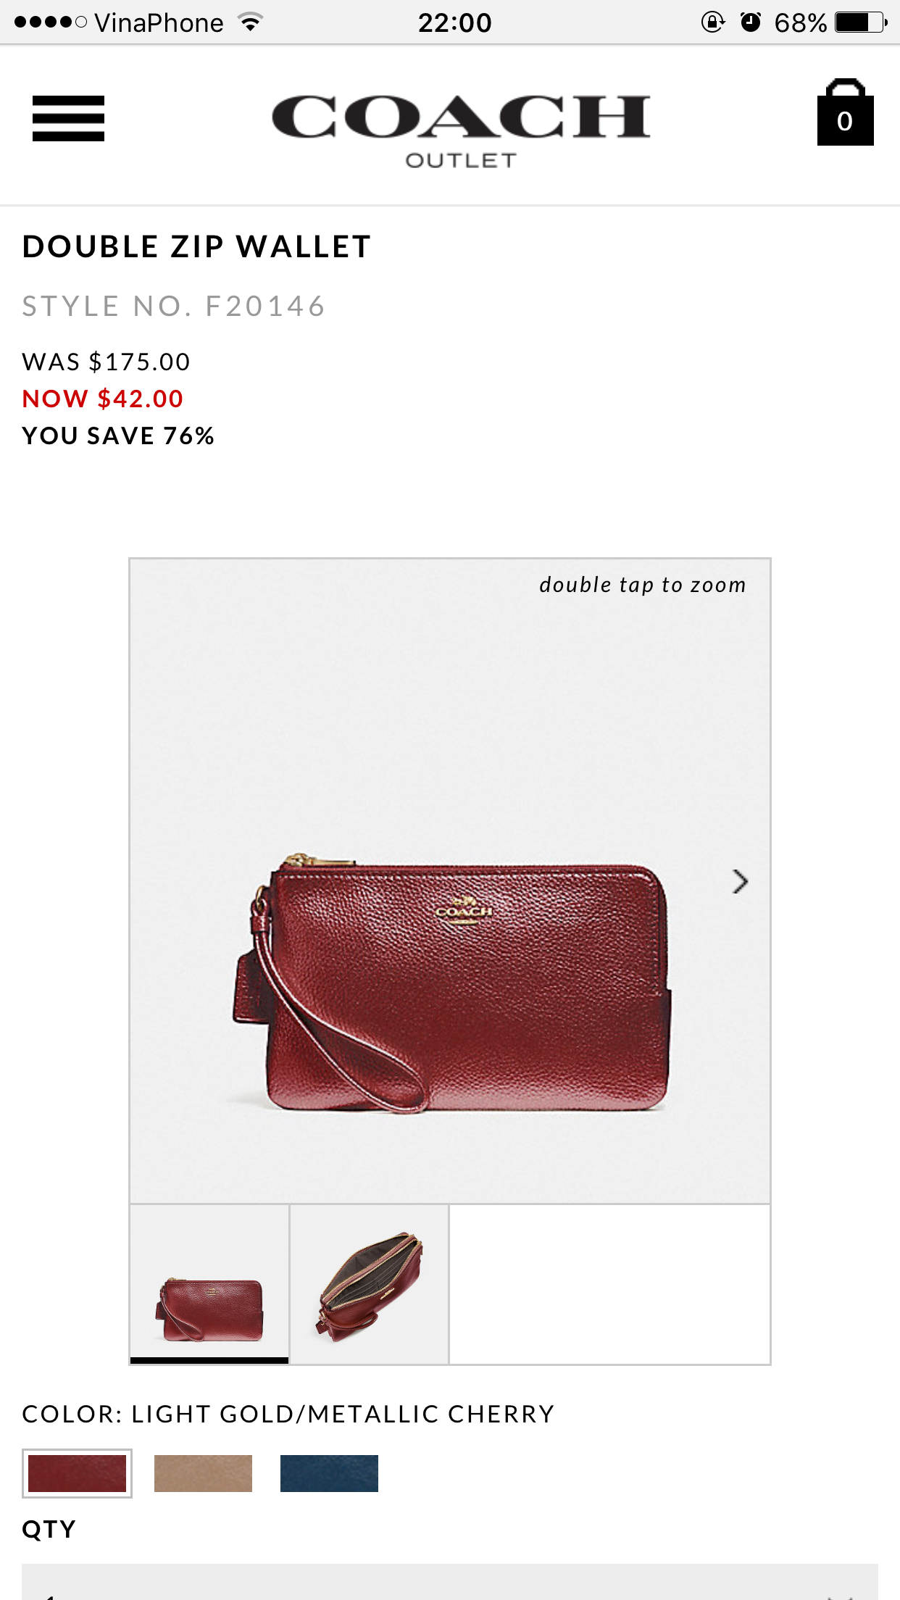Tap the double tap to zoom hint
The image size is (900, 1600).
tap(642, 585)
